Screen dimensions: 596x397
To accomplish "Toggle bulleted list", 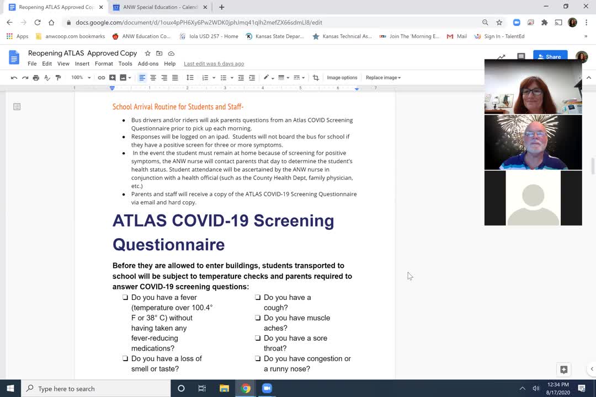I will click(223, 78).
